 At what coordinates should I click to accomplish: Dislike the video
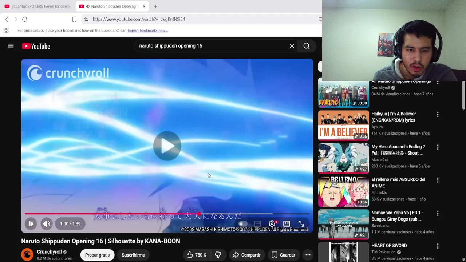click(x=218, y=255)
